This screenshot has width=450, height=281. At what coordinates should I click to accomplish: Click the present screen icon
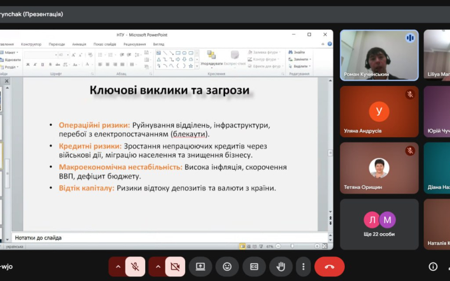[x=200, y=266]
